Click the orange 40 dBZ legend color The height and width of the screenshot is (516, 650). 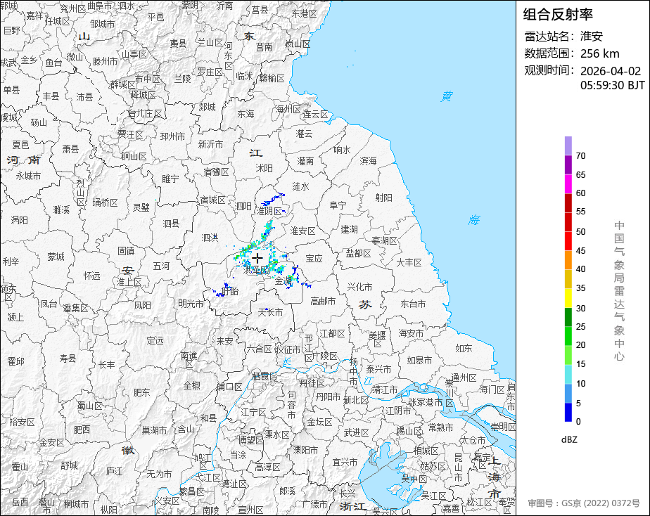pos(568,260)
